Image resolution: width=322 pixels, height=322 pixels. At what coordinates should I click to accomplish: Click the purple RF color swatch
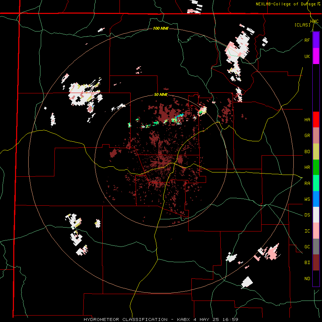316,40
